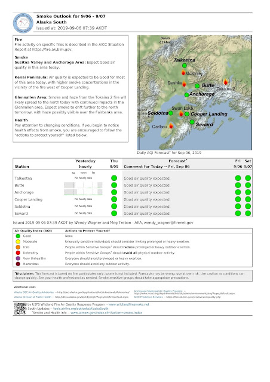Click the Swan Lake fire icon
The image size is (270, 382).
(181, 113)
